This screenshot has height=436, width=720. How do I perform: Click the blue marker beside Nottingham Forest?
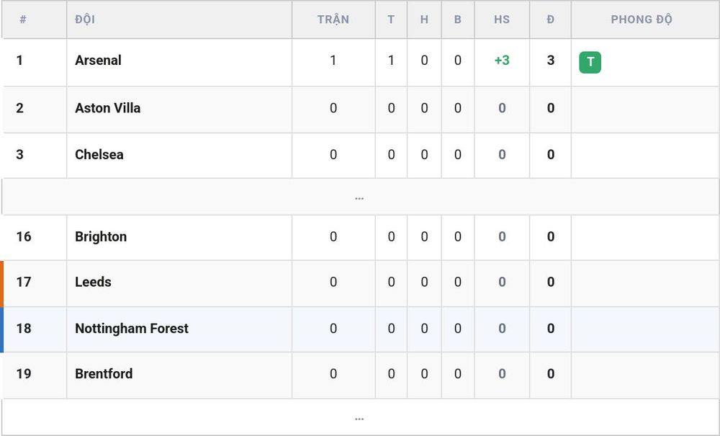click(2, 330)
